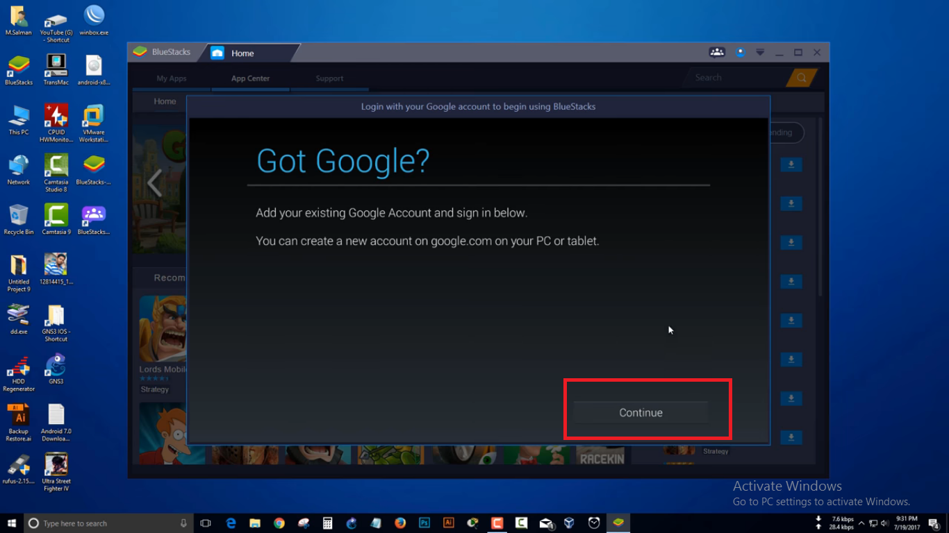
Task: Open the taskbar volume control
Action: [884, 523]
